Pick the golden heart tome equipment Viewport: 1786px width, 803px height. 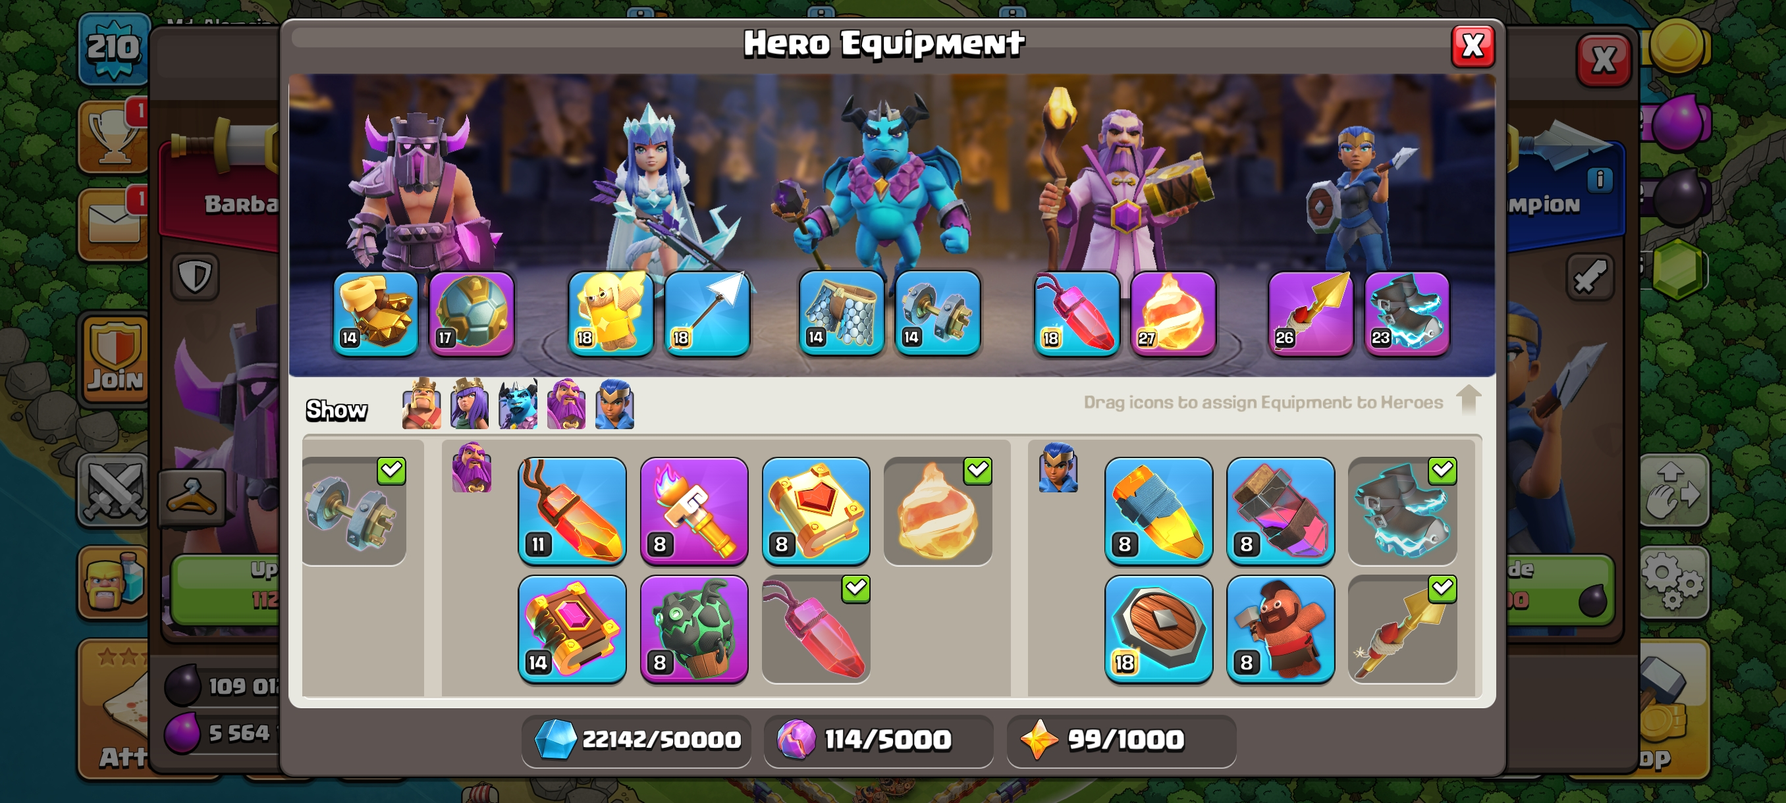[816, 511]
